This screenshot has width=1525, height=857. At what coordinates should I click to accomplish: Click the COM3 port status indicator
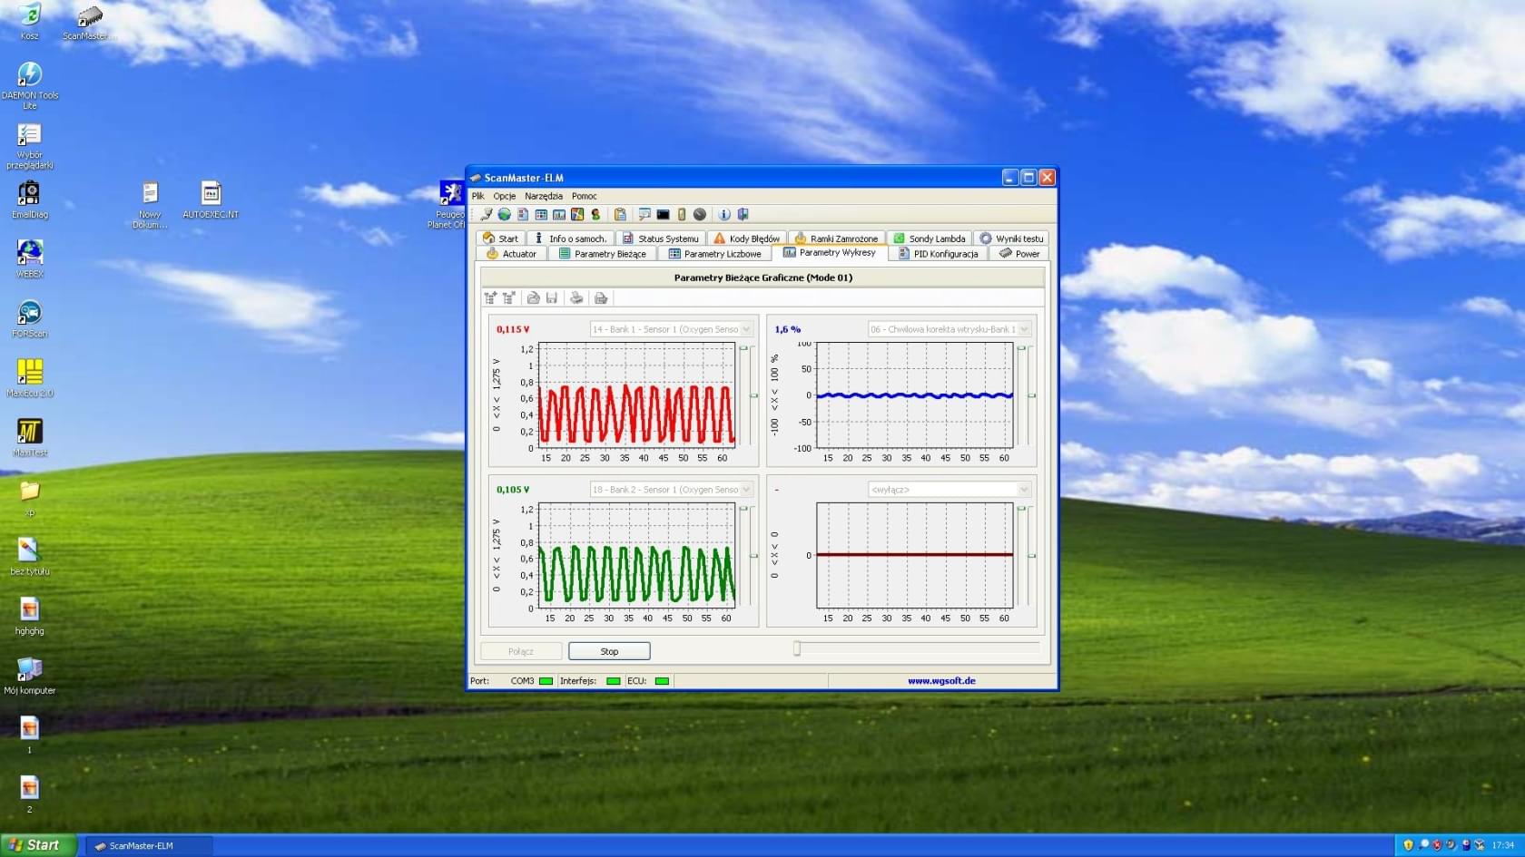[x=546, y=681]
